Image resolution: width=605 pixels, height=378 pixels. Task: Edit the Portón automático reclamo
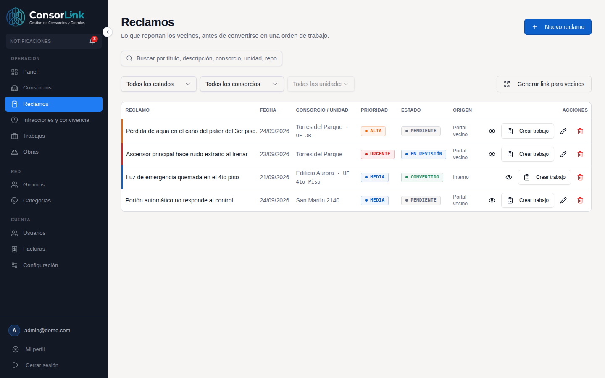click(563, 200)
